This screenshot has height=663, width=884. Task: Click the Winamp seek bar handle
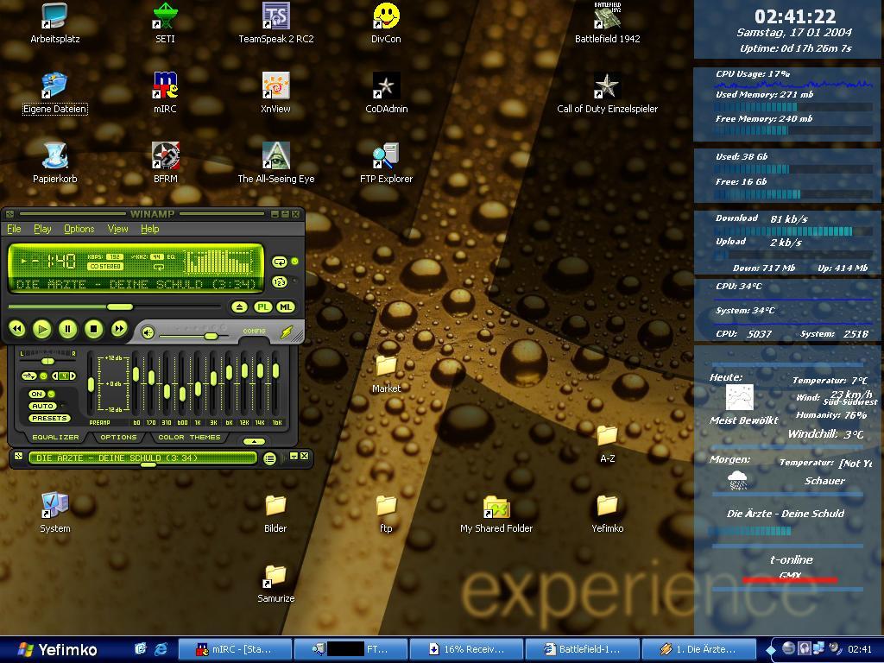119,306
